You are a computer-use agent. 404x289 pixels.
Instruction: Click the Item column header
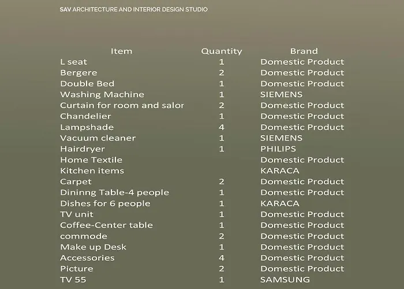pyautogui.click(x=121, y=51)
